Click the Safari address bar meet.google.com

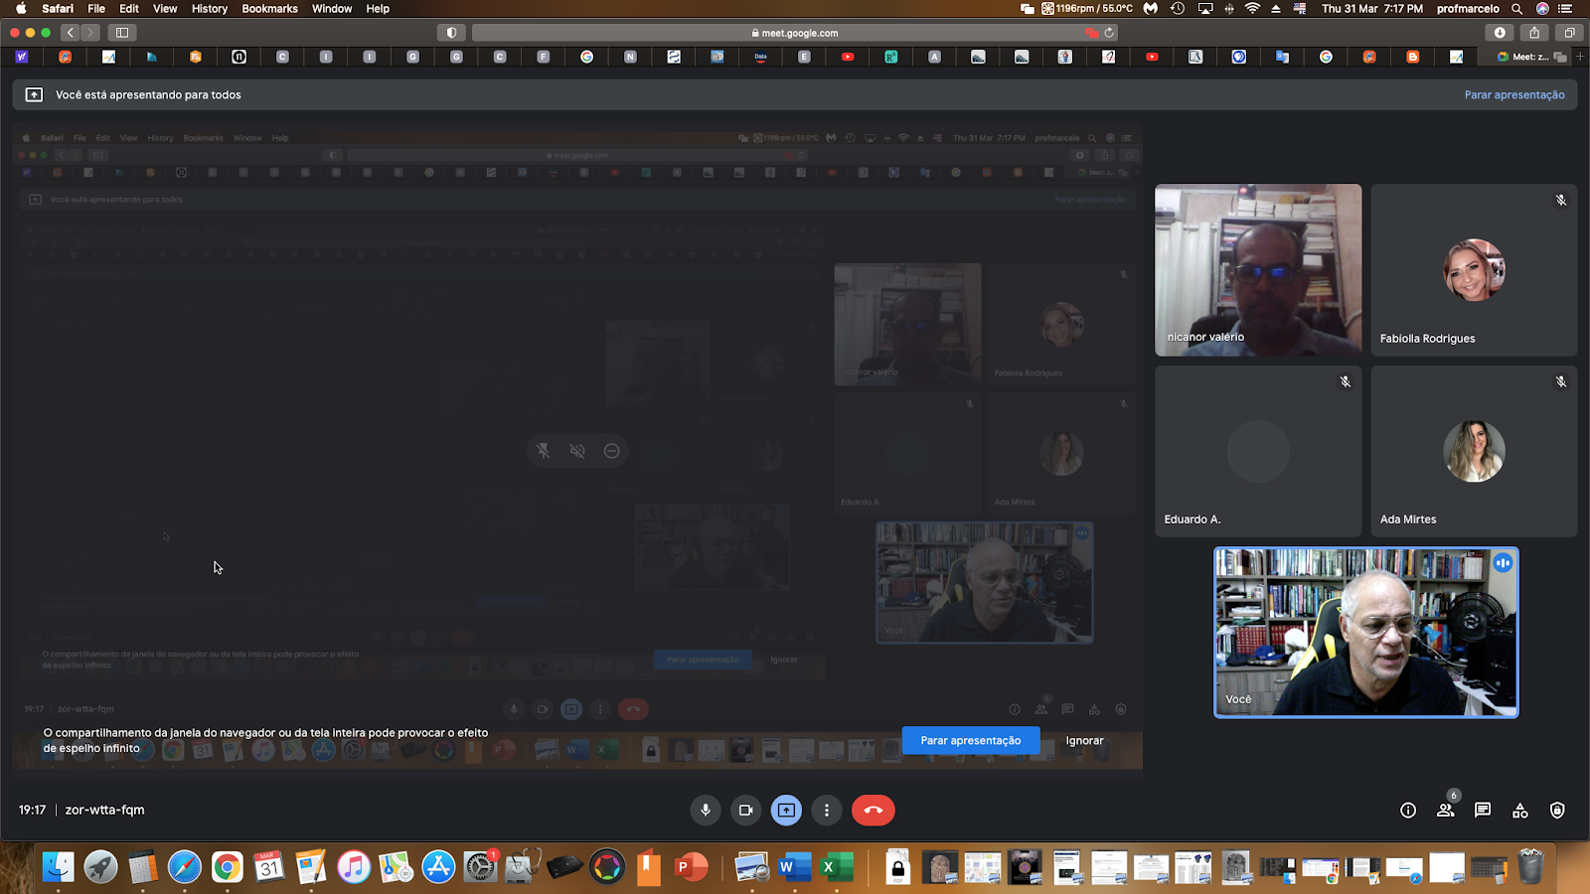coord(795,33)
